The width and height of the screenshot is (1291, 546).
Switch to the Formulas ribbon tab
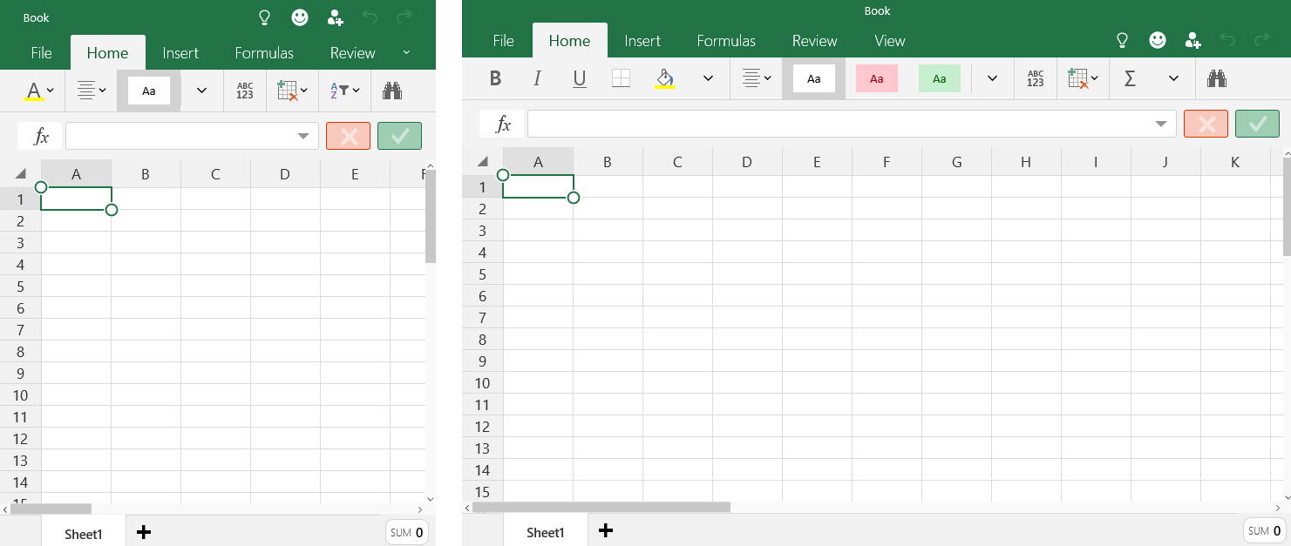pos(726,40)
